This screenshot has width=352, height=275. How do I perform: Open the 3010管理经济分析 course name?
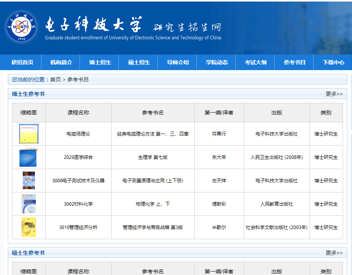(x=78, y=227)
